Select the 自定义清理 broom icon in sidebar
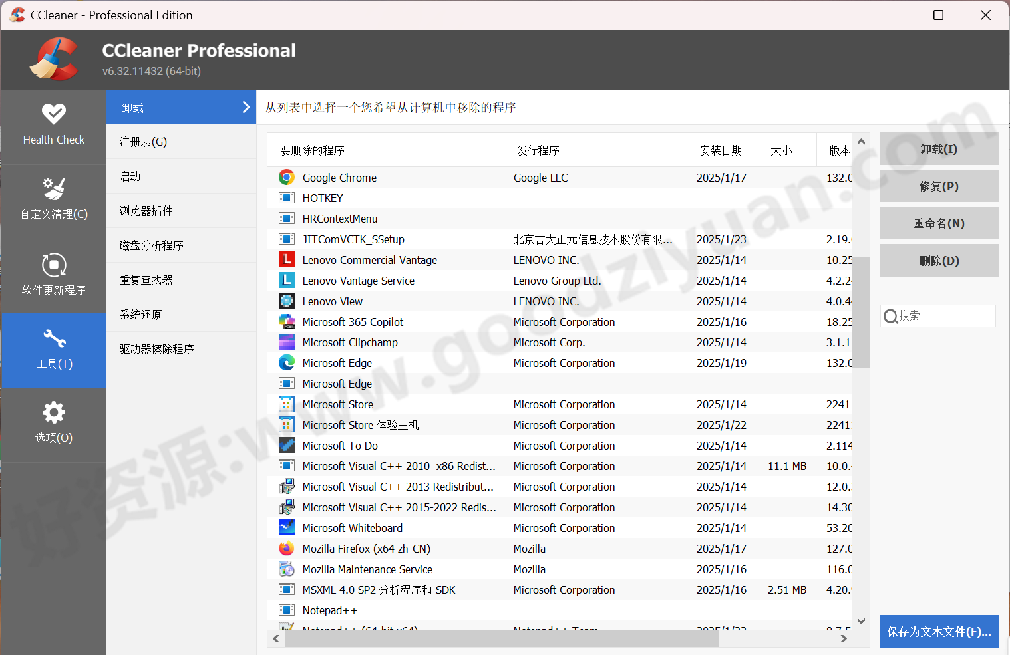The height and width of the screenshot is (655, 1010). 53,188
